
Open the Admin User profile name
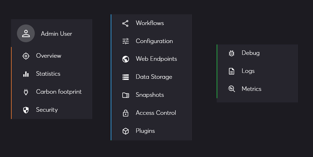(x=56, y=34)
